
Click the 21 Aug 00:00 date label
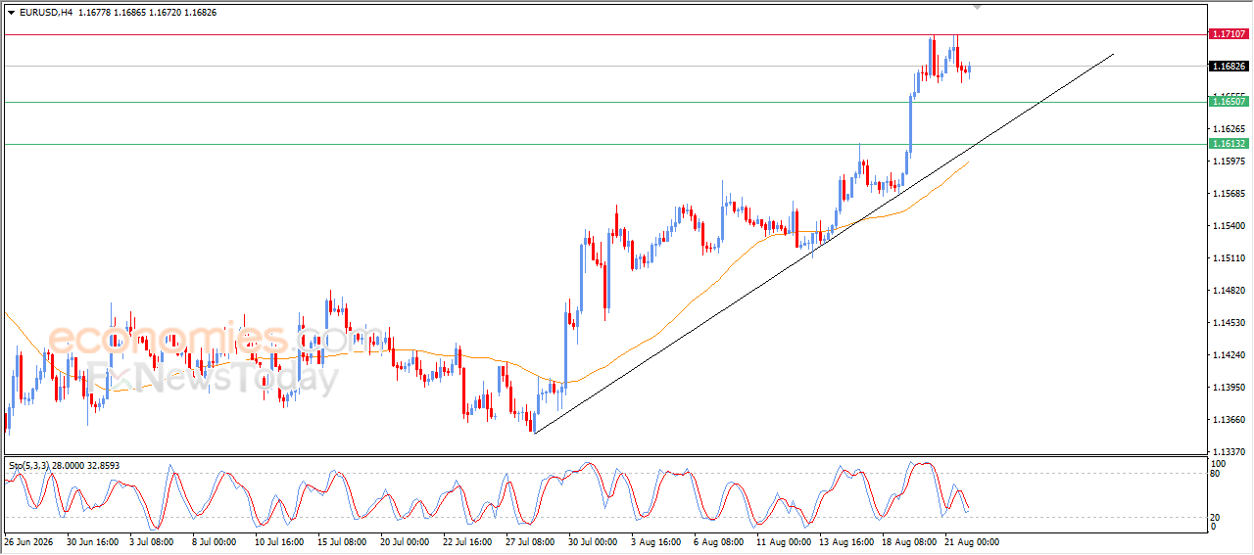(976, 541)
